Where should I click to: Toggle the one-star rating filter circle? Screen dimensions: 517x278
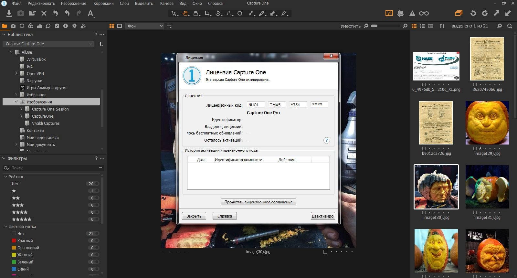point(97,191)
